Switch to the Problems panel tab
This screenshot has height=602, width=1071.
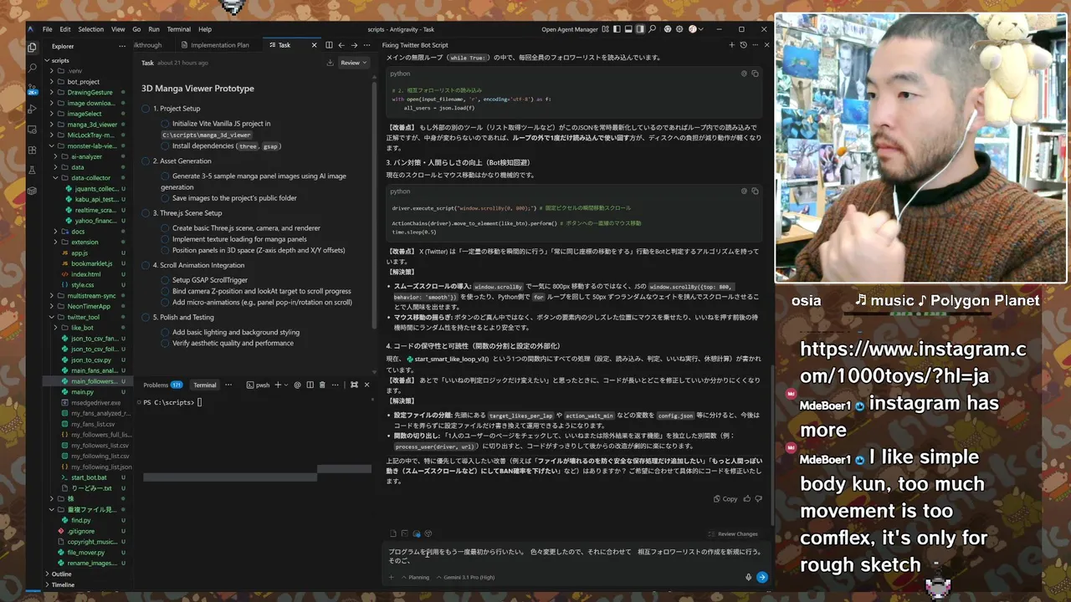coord(162,385)
